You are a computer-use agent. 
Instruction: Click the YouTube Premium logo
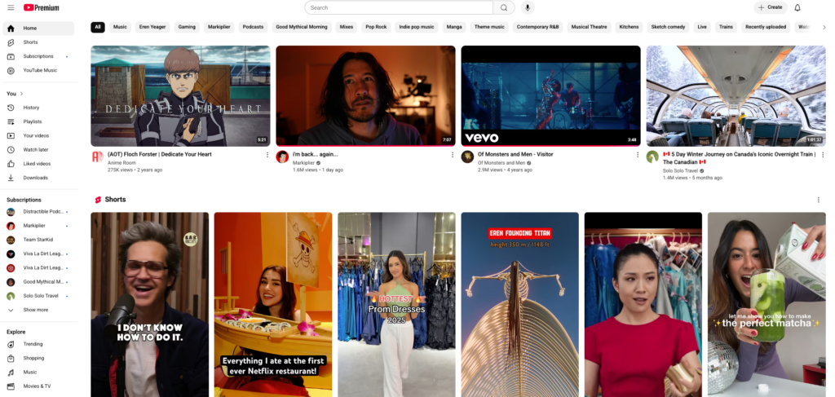coord(42,7)
